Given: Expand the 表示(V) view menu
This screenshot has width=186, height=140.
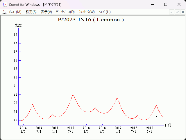Looking at the screenshot, I should (x=46, y=12).
